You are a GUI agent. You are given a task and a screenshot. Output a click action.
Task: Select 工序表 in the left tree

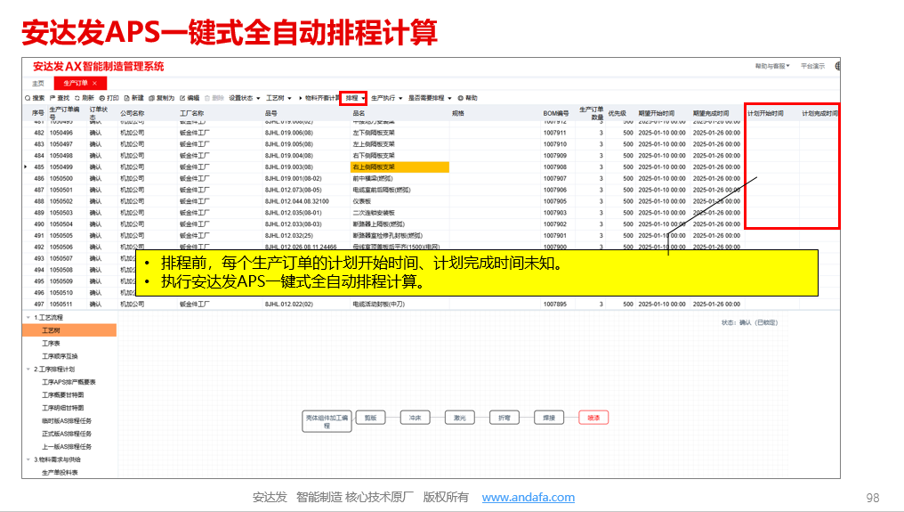tap(51, 344)
